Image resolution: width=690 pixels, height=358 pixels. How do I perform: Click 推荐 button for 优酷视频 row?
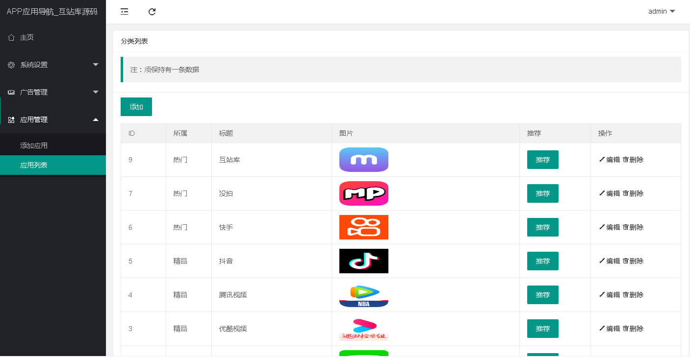(x=543, y=329)
